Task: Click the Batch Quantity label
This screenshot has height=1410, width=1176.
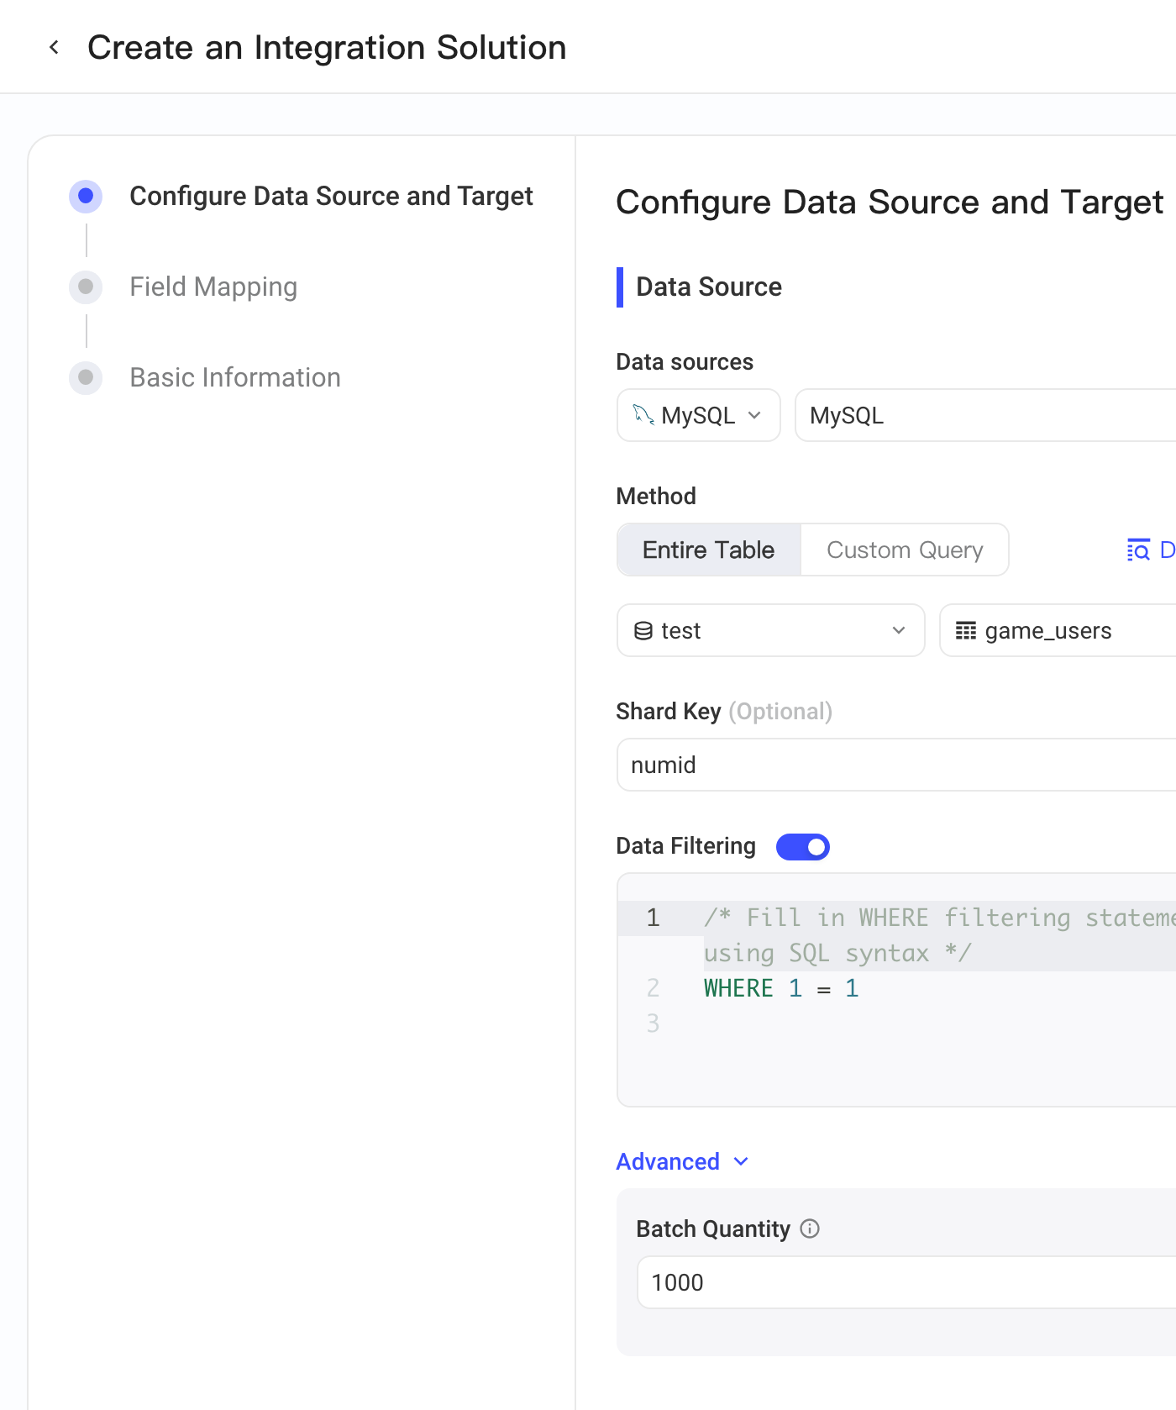Action: point(713,1228)
